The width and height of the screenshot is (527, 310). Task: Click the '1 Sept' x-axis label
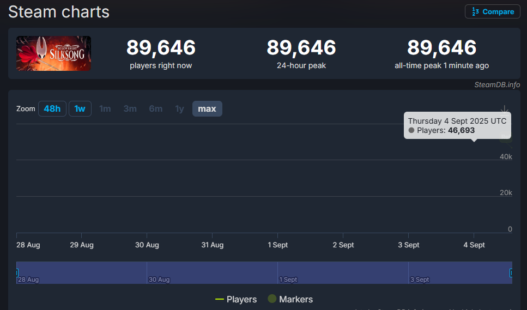(x=277, y=245)
